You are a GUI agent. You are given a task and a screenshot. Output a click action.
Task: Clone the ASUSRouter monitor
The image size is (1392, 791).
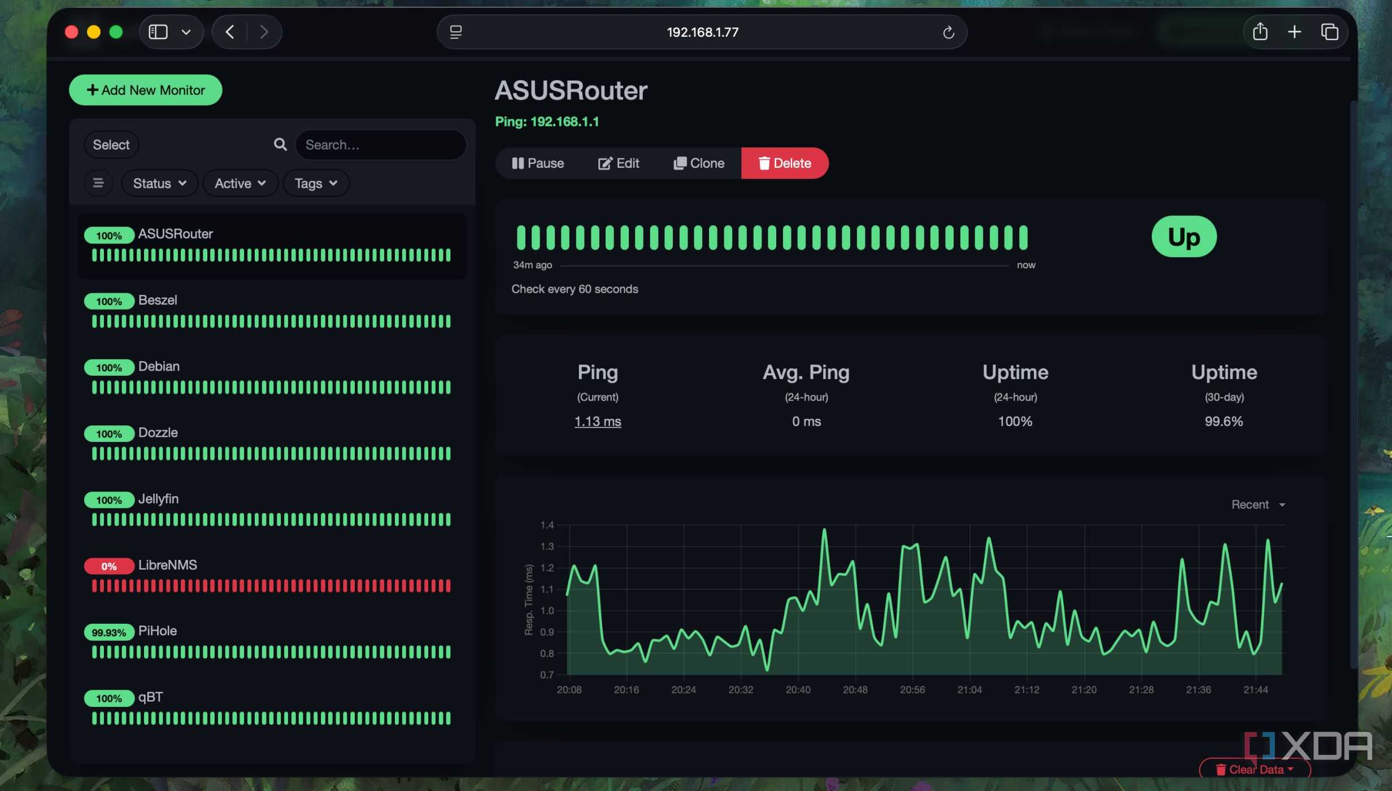[x=699, y=163]
